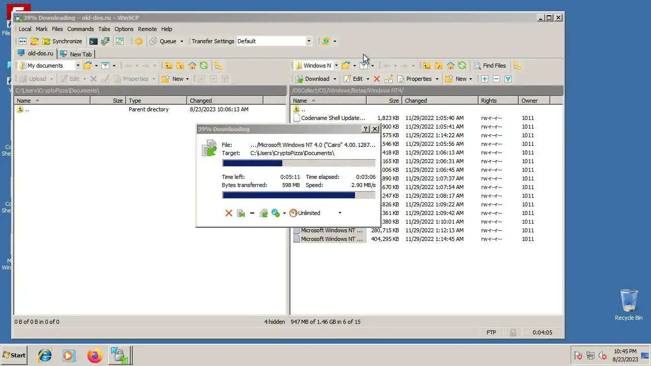Open in PuTTY toolbar icon

click(x=105, y=41)
